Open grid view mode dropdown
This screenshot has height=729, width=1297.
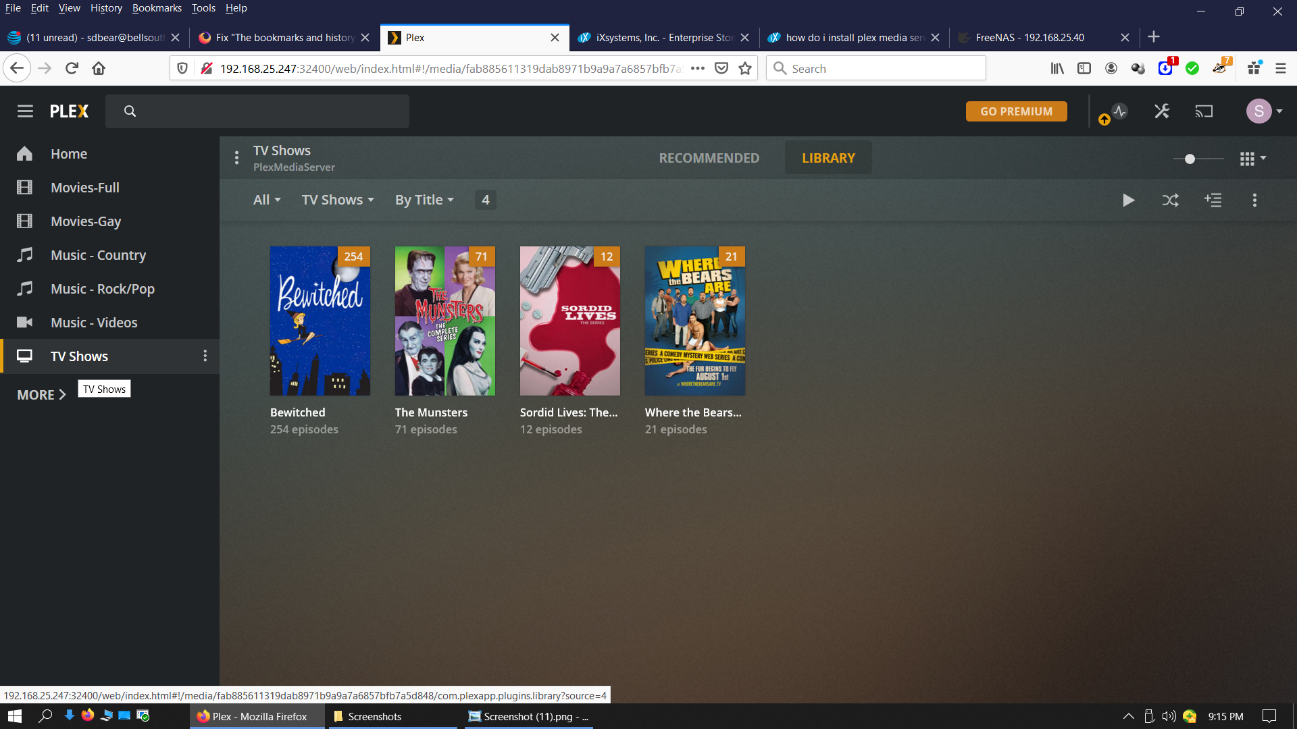pyautogui.click(x=1253, y=159)
